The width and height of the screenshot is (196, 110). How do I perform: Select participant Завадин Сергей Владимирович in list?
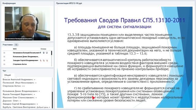pyautogui.click(x=25, y=61)
